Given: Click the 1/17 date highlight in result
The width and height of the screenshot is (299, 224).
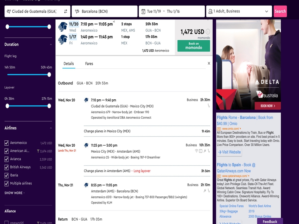Looking at the screenshot, I should pyautogui.click(x=73, y=37).
